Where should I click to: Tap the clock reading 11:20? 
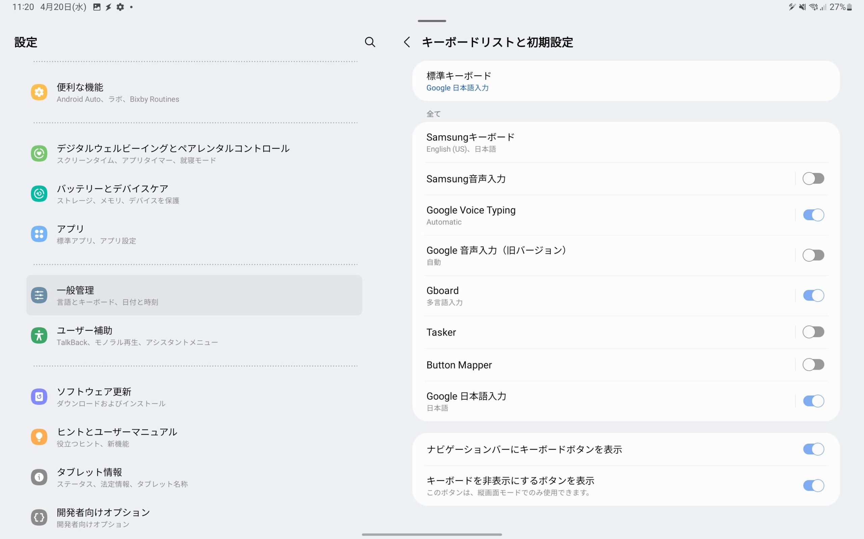(x=23, y=7)
